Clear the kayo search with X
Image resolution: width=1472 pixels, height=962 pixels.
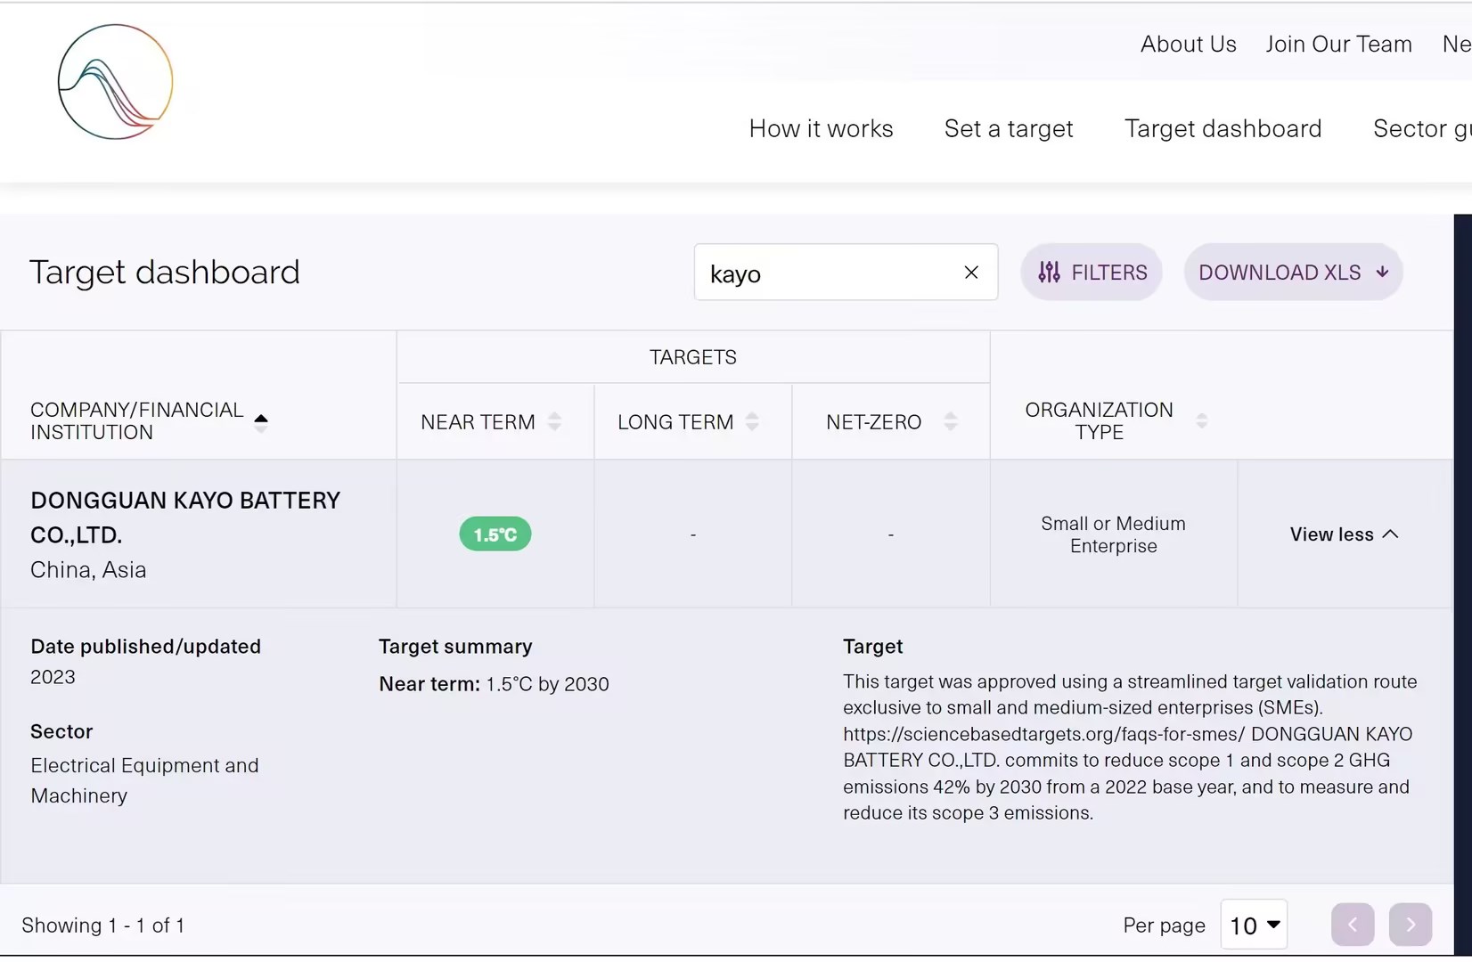(971, 273)
